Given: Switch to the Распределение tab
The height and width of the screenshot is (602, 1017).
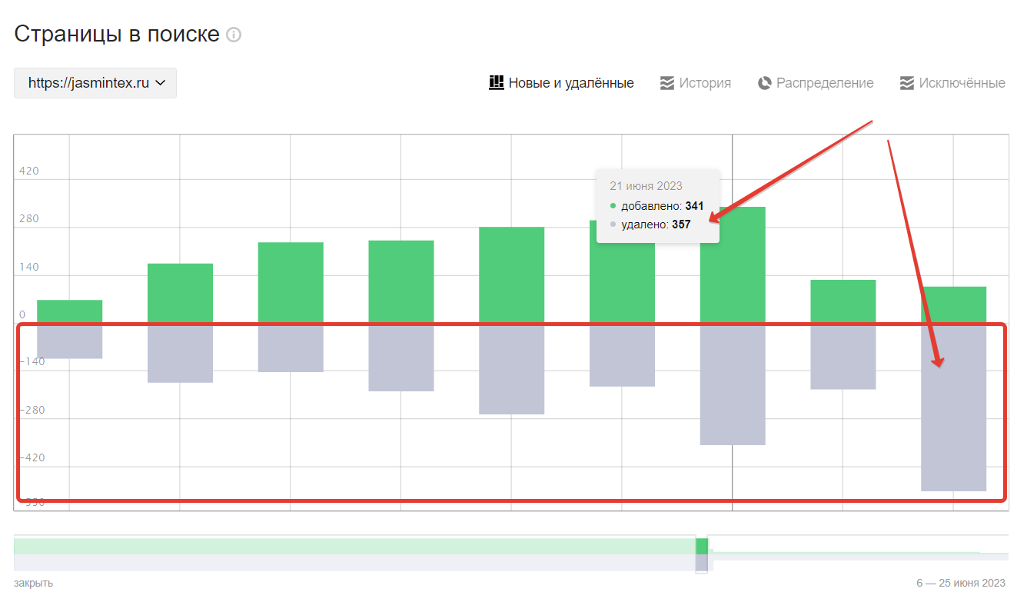Looking at the screenshot, I should coord(816,83).
